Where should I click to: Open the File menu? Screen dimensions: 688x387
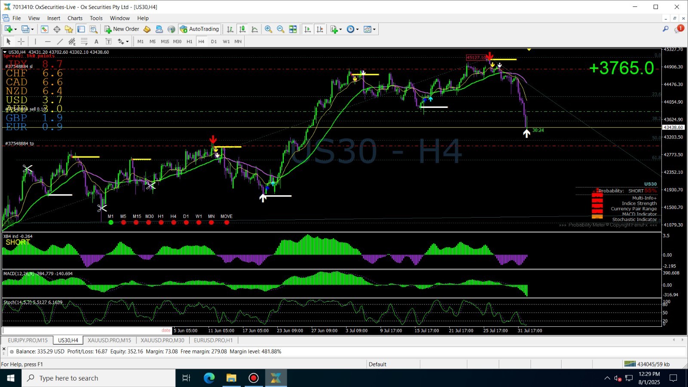tap(17, 18)
